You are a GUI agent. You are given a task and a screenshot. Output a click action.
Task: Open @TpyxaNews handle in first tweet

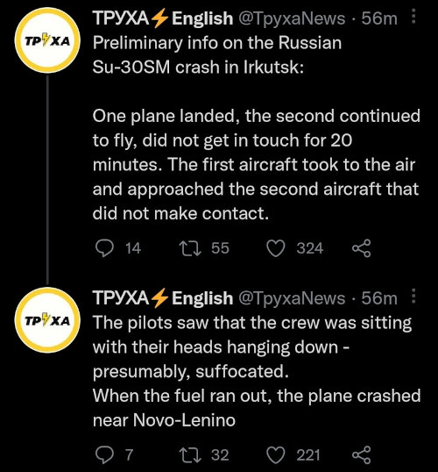292,18
